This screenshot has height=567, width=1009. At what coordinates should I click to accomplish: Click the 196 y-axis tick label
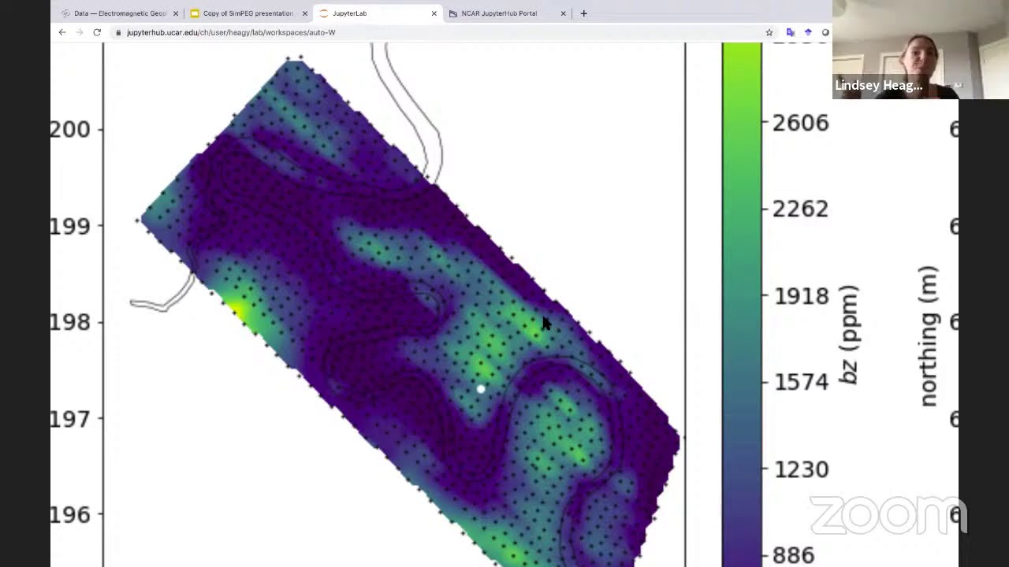tap(70, 514)
